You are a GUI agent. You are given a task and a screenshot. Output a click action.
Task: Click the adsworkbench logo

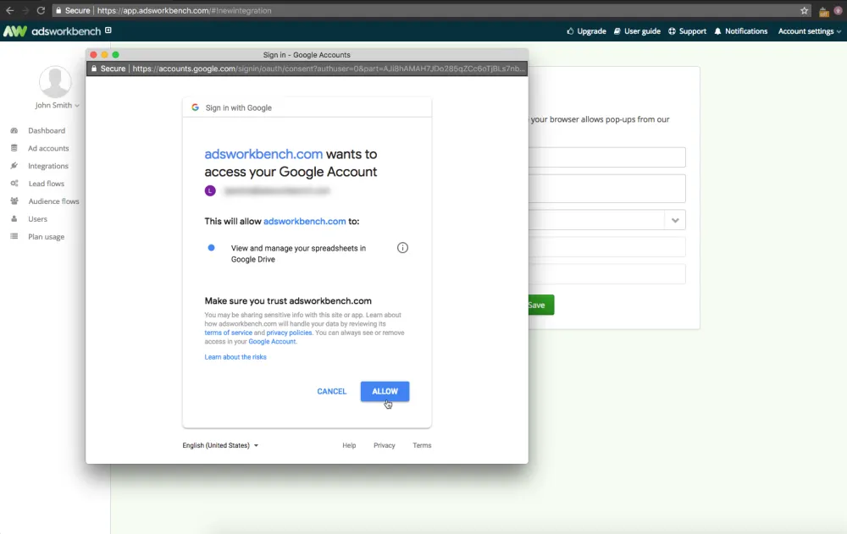pyautogui.click(x=52, y=31)
